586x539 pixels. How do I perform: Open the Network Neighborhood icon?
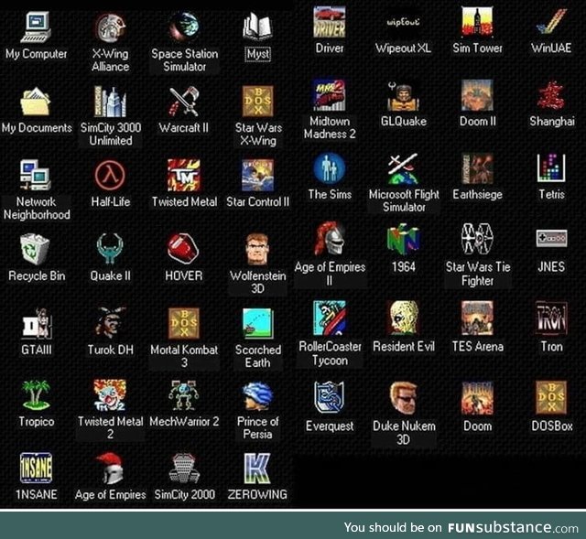(36, 175)
